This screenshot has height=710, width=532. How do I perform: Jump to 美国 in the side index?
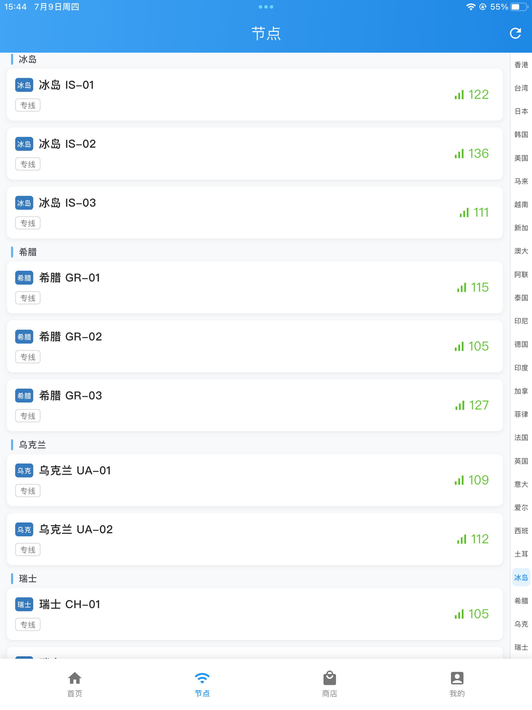tap(521, 158)
